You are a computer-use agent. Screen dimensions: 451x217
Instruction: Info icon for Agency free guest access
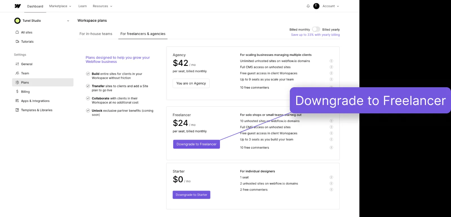331,73
